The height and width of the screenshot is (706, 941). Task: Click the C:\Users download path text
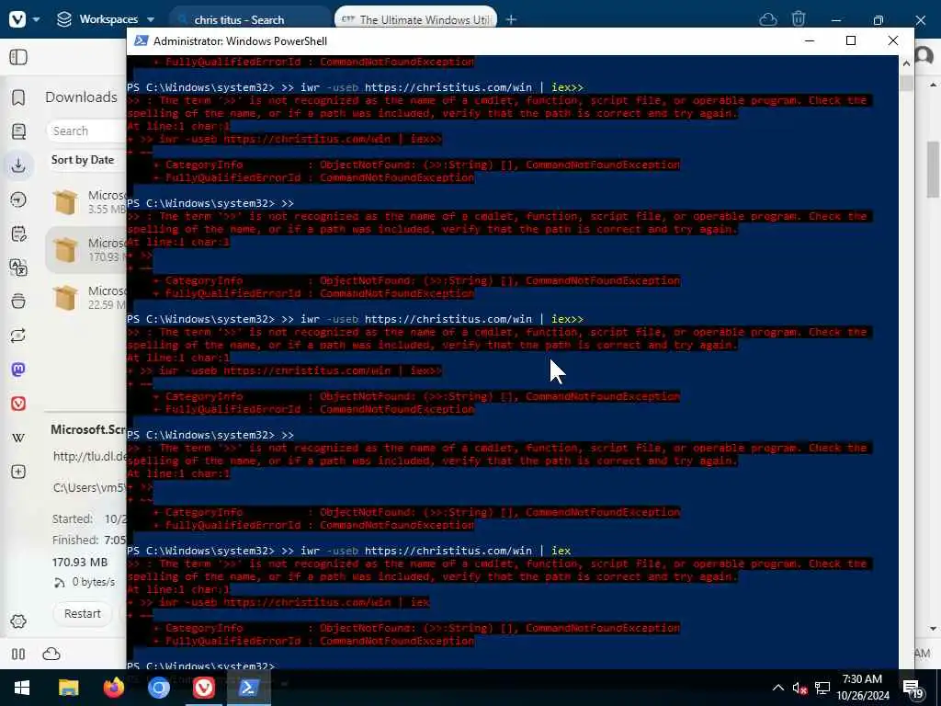90,487
